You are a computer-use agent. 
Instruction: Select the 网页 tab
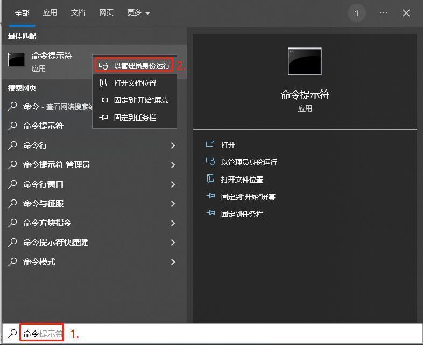point(106,13)
